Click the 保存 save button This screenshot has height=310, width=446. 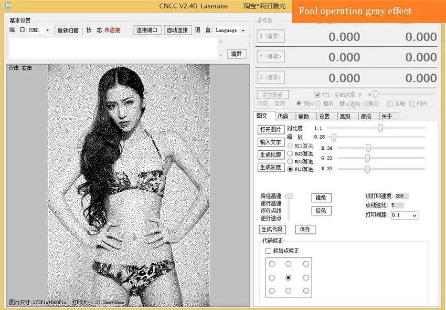[x=305, y=230]
